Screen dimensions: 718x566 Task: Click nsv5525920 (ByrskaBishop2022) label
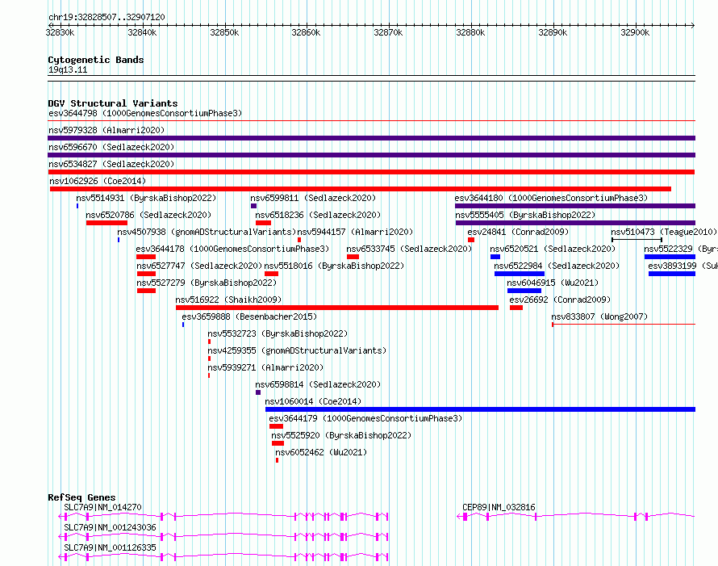pyautogui.click(x=341, y=435)
